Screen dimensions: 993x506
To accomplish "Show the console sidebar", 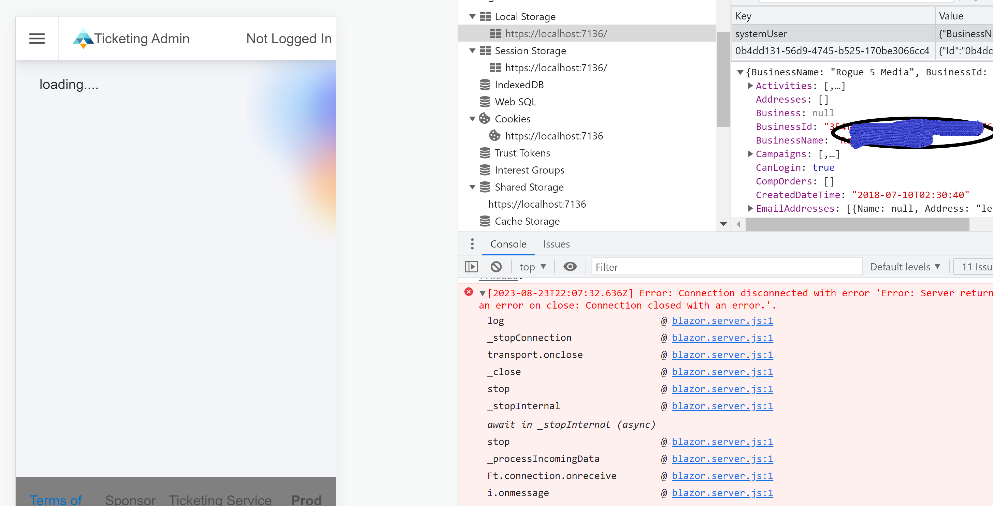I will click(472, 266).
